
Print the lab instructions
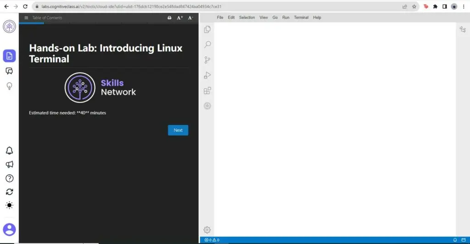tap(169, 18)
